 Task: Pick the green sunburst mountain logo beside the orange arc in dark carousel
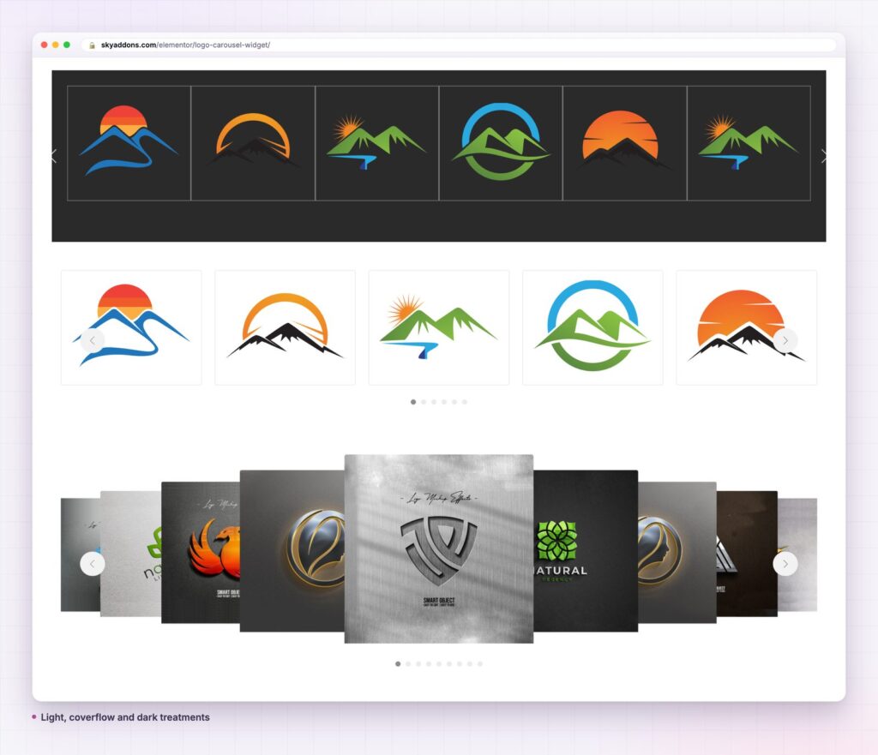(377, 143)
